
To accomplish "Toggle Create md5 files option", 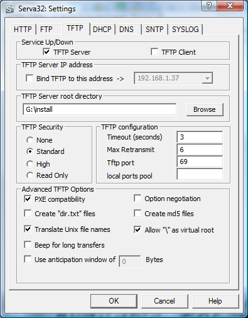I will point(137,214).
